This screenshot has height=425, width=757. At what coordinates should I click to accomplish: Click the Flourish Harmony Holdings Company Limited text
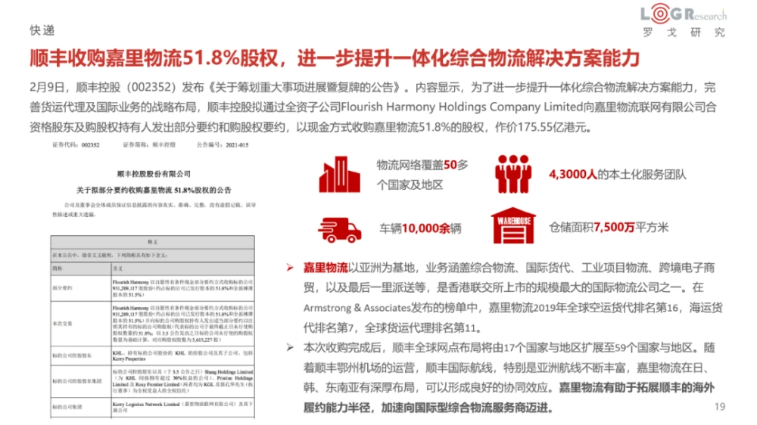462,107
